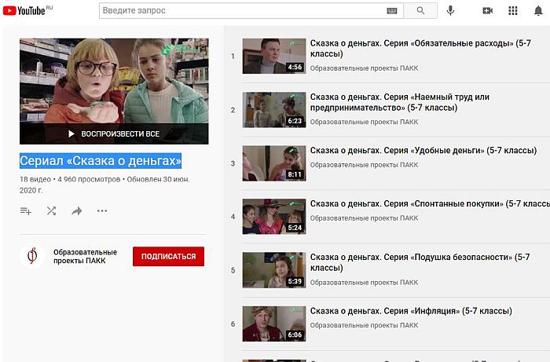
Task: Open the YouTube apps grid
Action: point(513,10)
